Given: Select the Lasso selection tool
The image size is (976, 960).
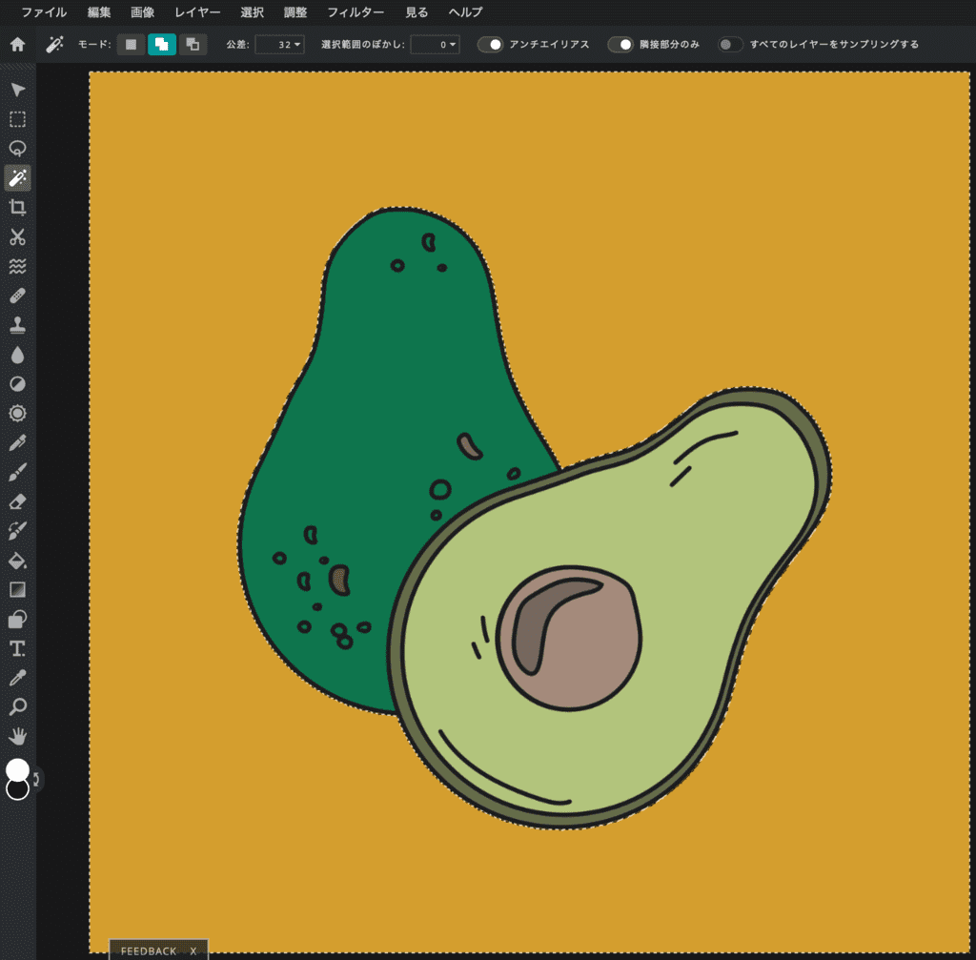Looking at the screenshot, I should point(17,149).
